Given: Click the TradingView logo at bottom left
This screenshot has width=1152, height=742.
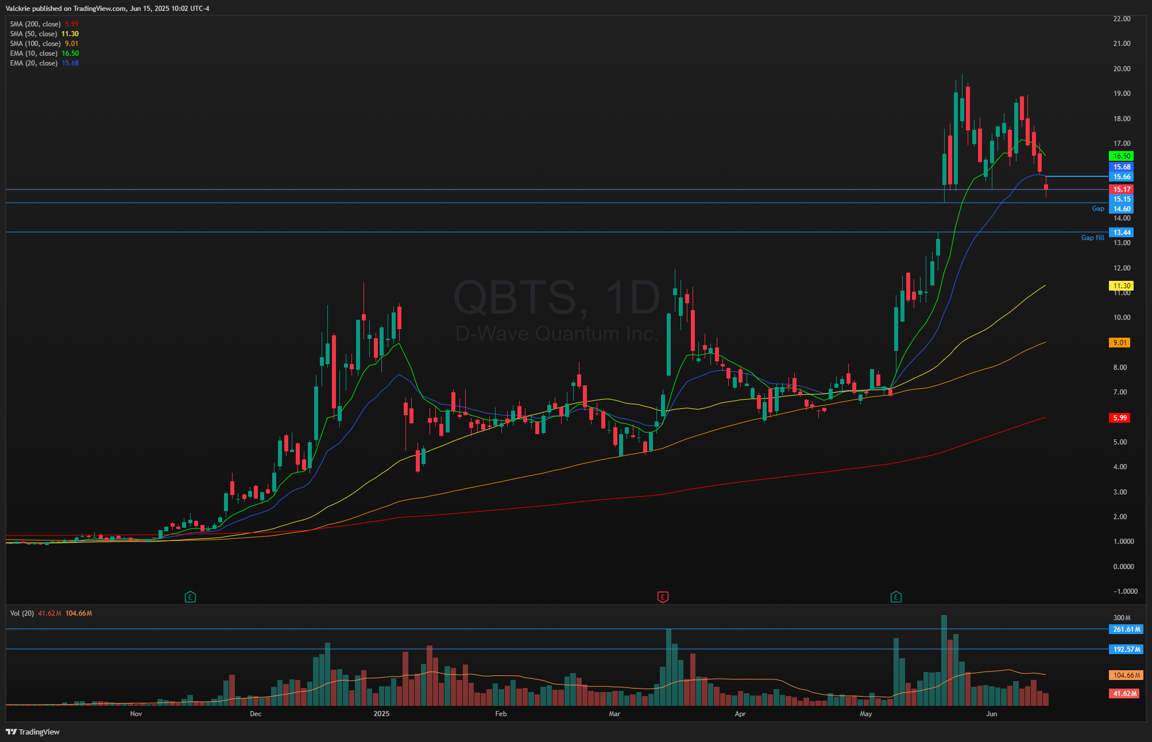Looking at the screenshot, I should [x=33, y=732].
